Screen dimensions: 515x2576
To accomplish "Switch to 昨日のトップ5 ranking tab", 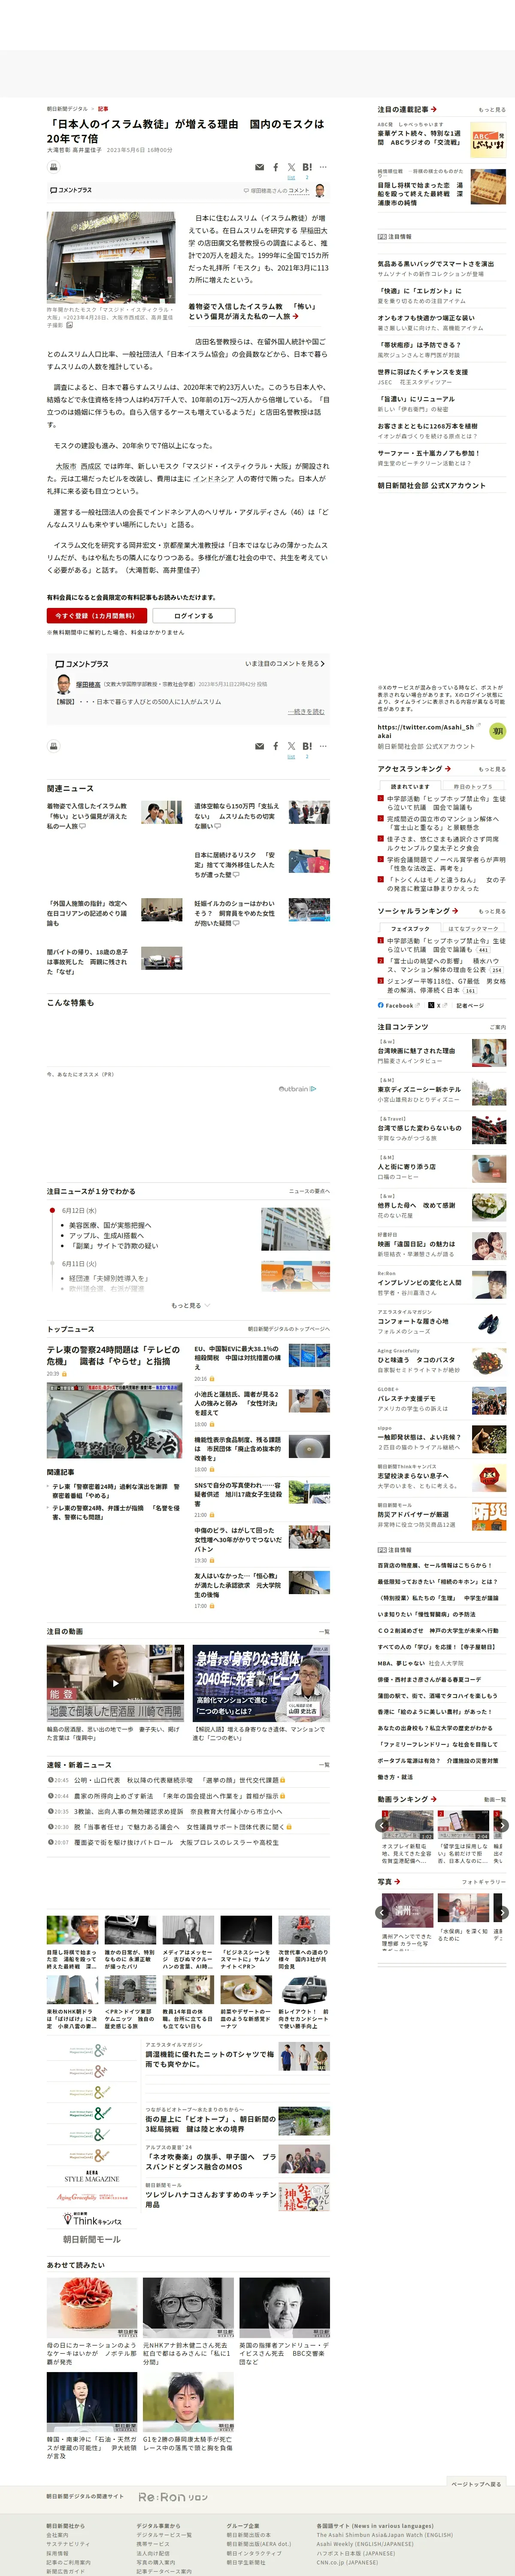I will [x=473, y=786].
